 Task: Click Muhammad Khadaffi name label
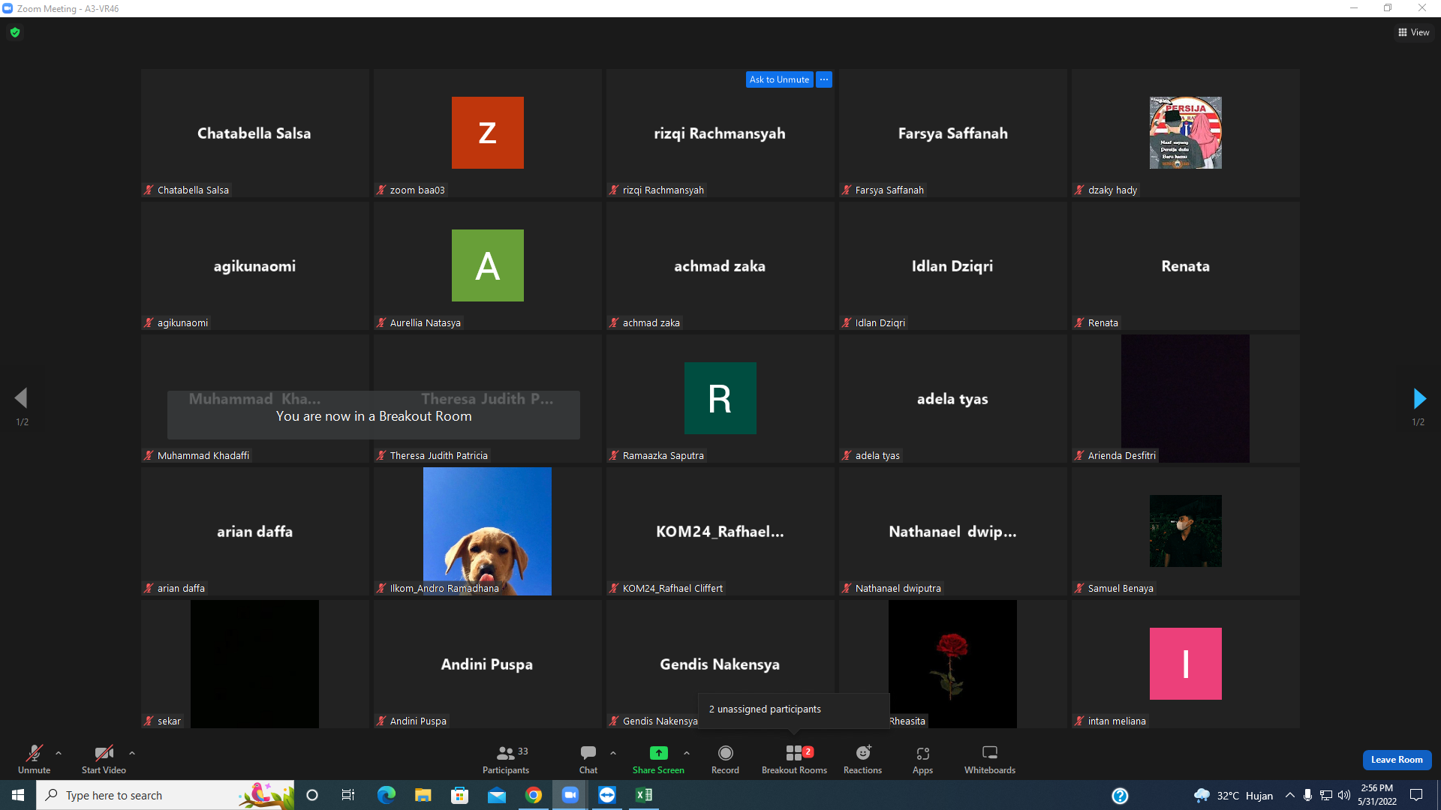point(203,456)
